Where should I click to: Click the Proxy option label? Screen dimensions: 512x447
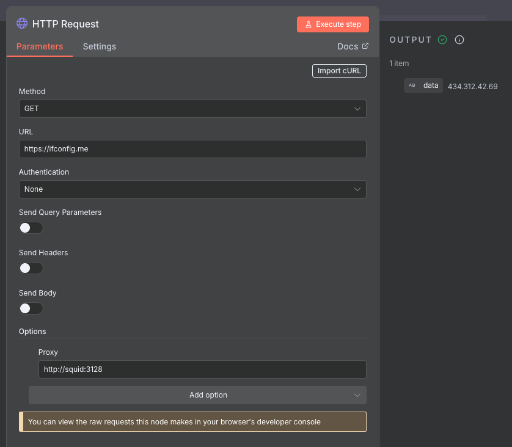48,352
